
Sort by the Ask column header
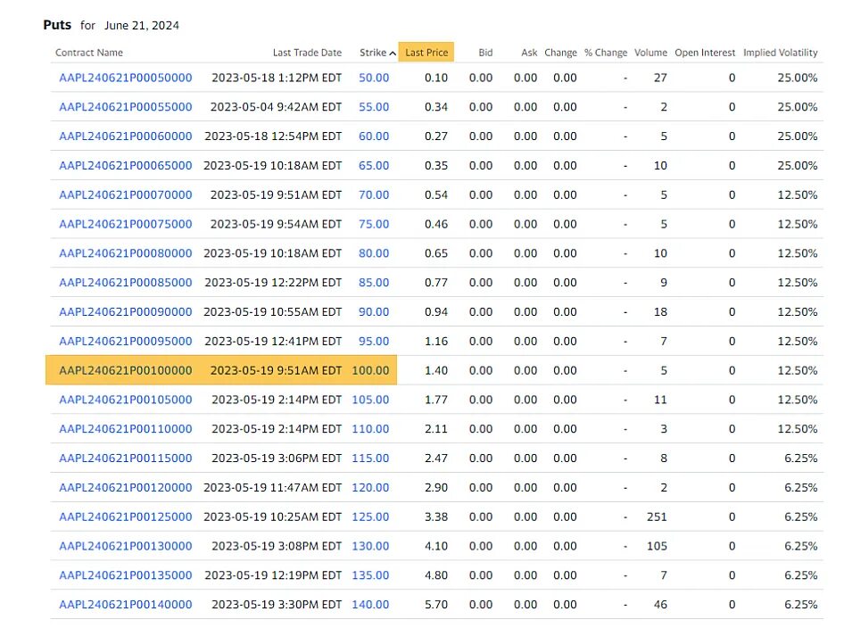click(x=529, y=53)
